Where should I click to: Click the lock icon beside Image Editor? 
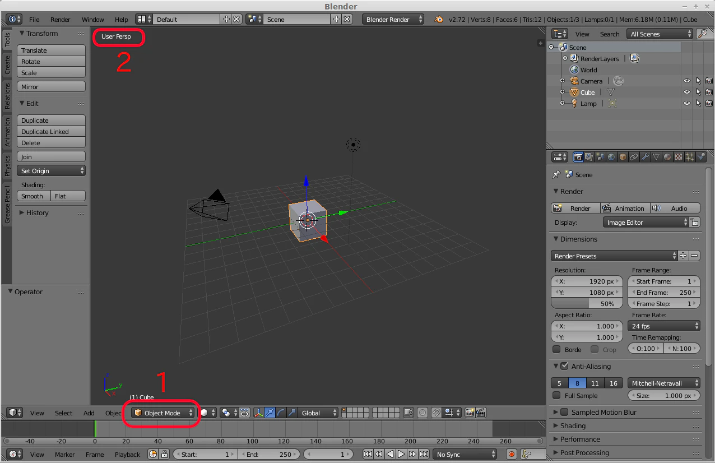(x=695, y=223)
